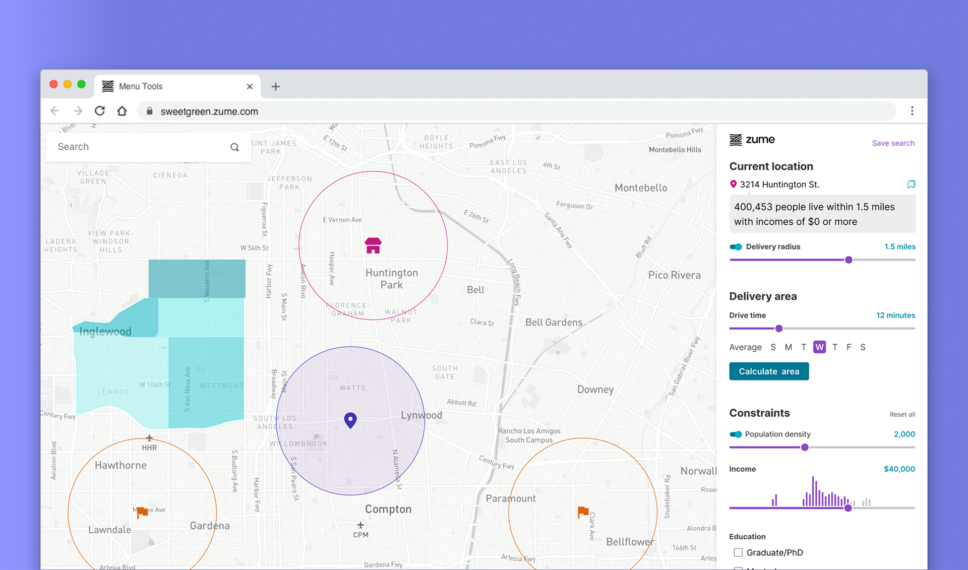Switch to the Menu Tools browser tab
This screenshot has height=570, width=968.
coord(177,86)
